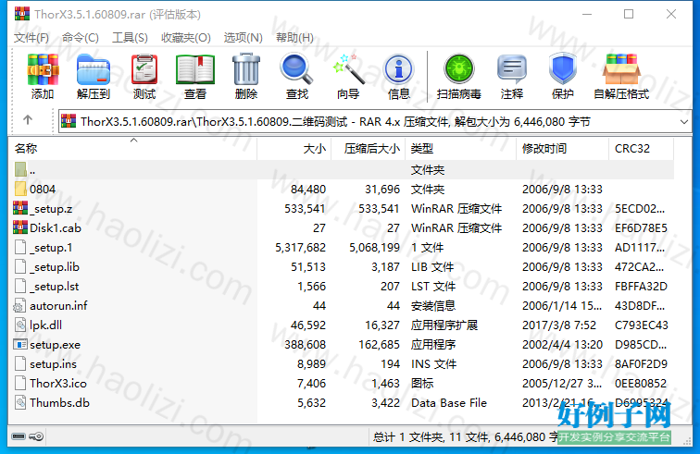The width and height of the screenshot is (700, 454).
Task: Select the _setup.lib file name
Action: [x=55, y=266]
